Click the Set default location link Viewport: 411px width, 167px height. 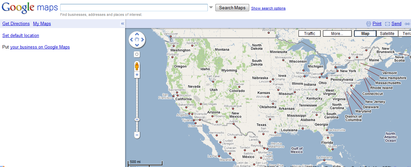pos(21,36)
